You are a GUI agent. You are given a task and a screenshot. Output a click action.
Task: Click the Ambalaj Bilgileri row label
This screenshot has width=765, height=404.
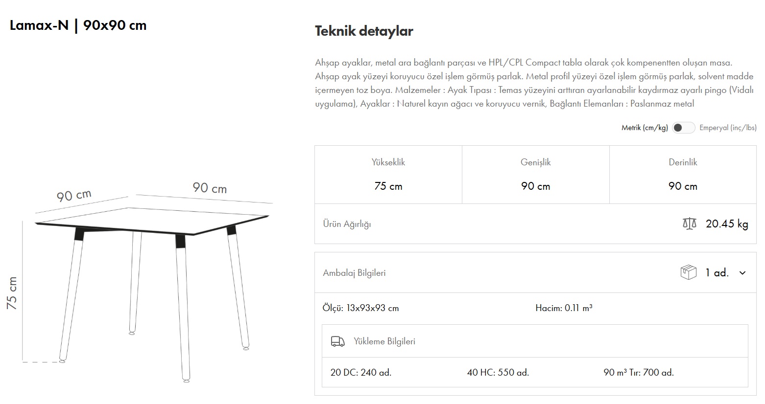click(x=354, y=273)
